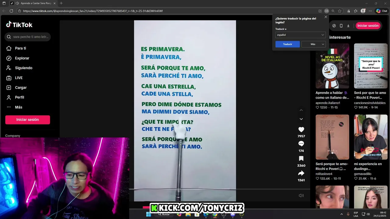Open the gemavadillo duolingo video thumbnail
The height and width of the screenshot is (219, 390).
coord(371,137)
